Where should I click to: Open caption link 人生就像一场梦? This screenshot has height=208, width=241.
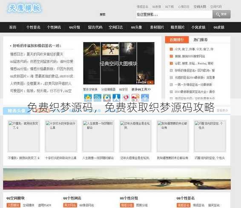click(x=98, y=158)
